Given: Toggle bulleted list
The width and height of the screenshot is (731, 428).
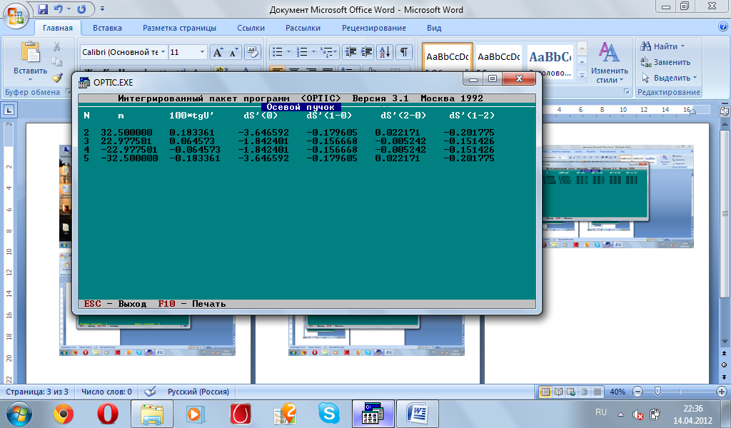Looking at the screenshot, I should (278, 52).
